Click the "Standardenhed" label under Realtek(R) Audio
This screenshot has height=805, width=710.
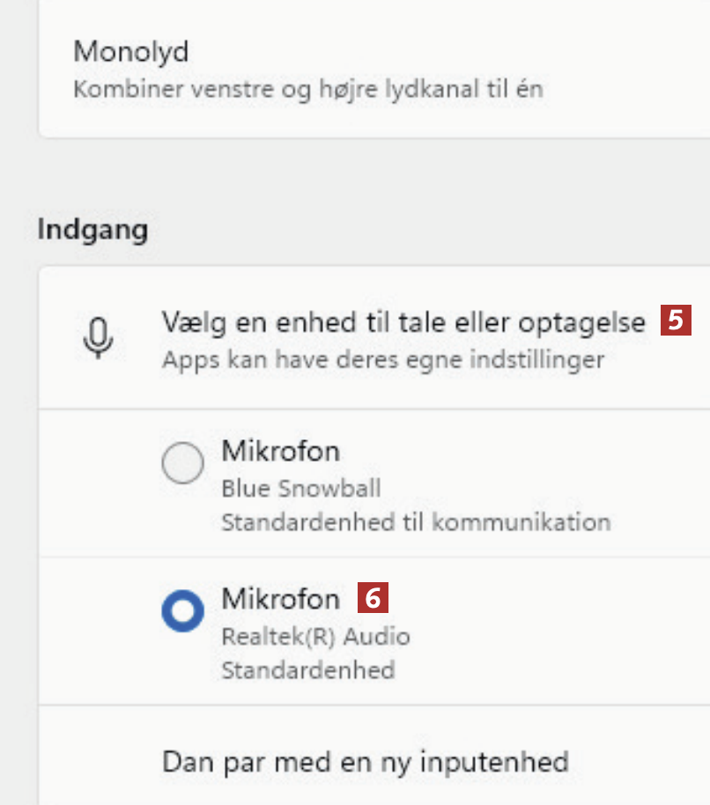click(x=307, y=669)
